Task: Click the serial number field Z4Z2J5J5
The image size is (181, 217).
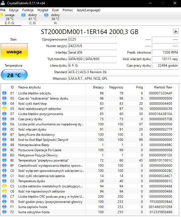Action: (x=92, y=46)
